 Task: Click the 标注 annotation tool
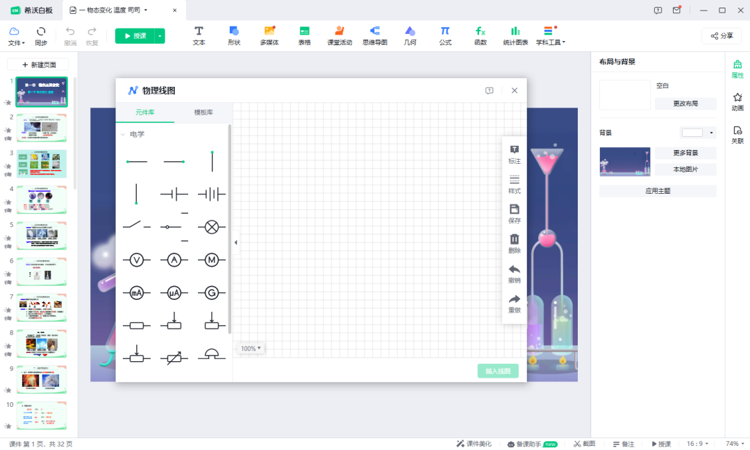tap(514, 154)
